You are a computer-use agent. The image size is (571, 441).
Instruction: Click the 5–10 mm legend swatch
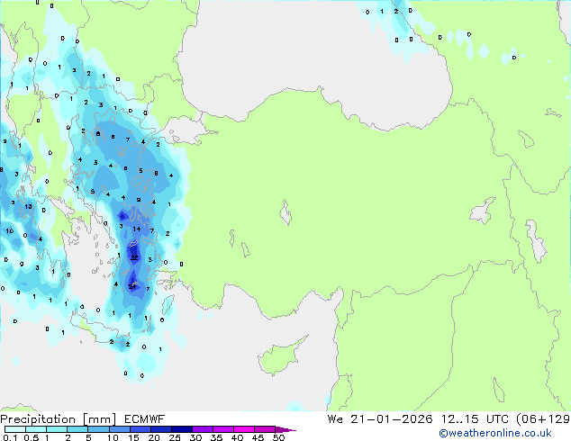98,429
